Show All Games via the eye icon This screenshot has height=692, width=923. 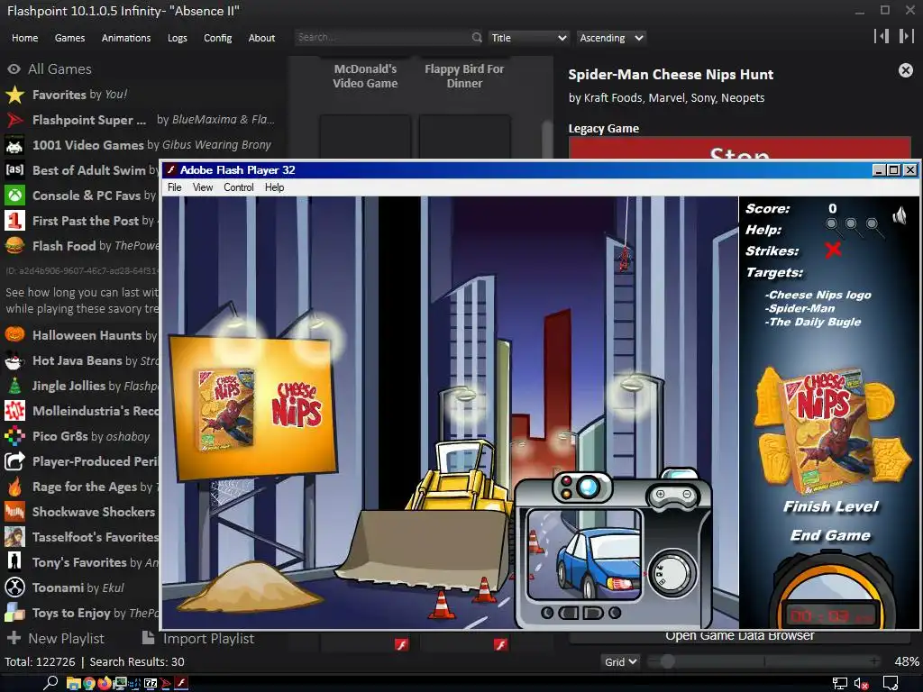pos(14,68)
